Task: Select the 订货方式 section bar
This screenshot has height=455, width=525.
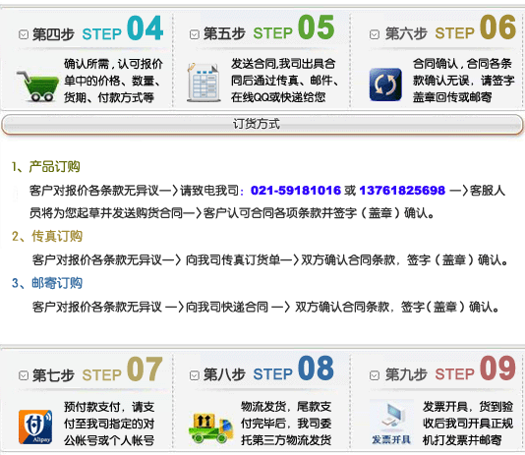Action: coord(262,125)
